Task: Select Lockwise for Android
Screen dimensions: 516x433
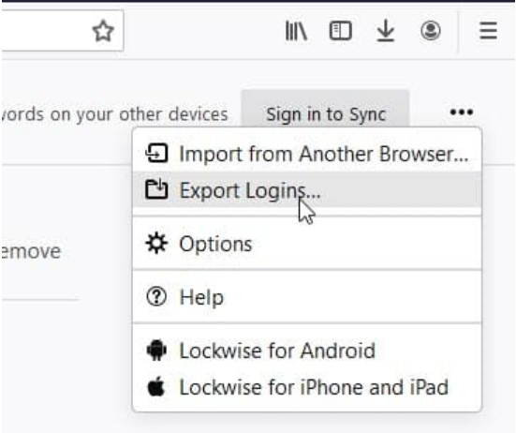Action: click(307, 351)
